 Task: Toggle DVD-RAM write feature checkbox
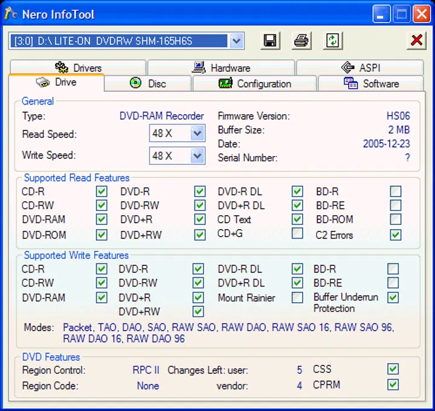pos(101,297)
